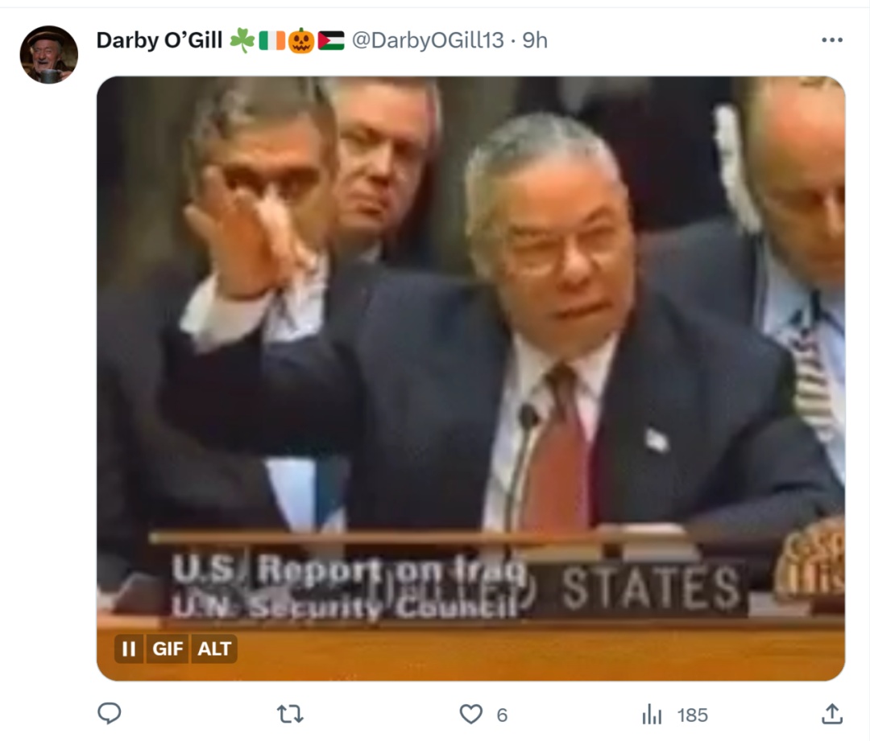This screenshot has width=870, height=741.
Task: Open the post via the 9h timestamp
Action: click(x=535, y=40)
